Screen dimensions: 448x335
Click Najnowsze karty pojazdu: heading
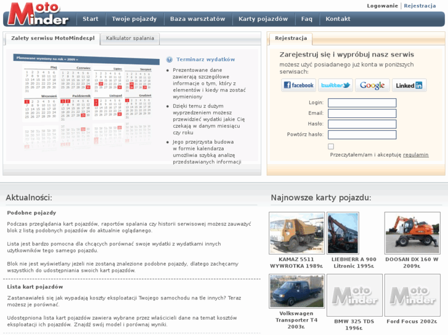coord(321,197)
